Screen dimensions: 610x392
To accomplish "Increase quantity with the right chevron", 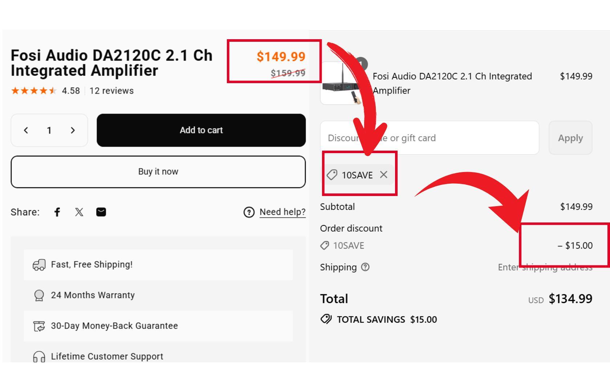I will (x=73, y=130).
